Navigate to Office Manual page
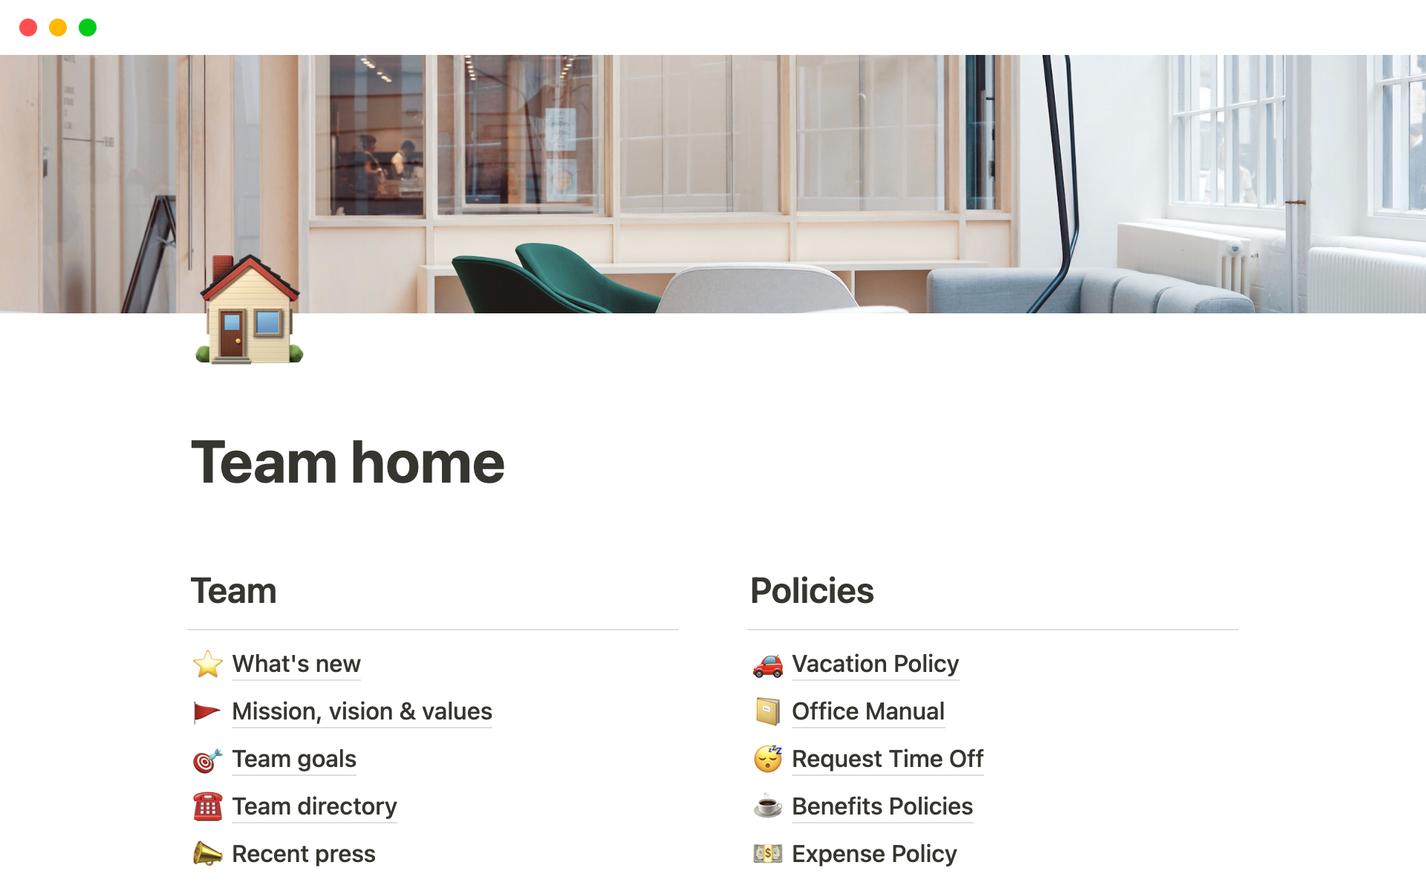Viewport: 1426px width, 891px height. [865, 711]
